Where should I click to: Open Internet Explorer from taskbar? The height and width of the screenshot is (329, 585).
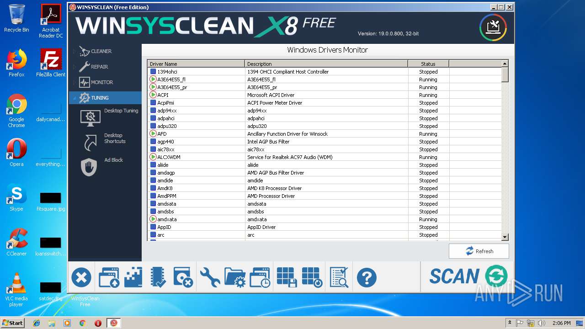pyautogui.click(x=37, y=323)
